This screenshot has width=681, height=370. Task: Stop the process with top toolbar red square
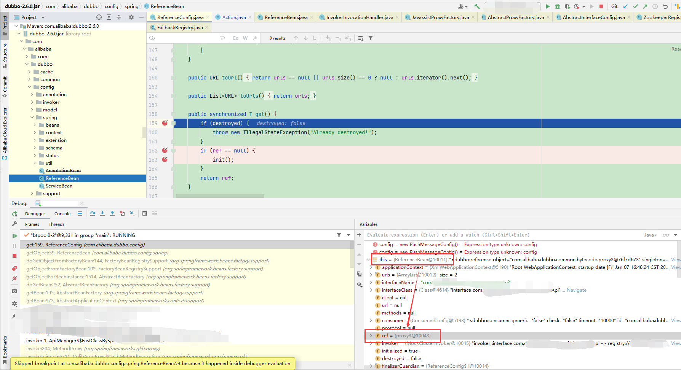coord(601,6)
